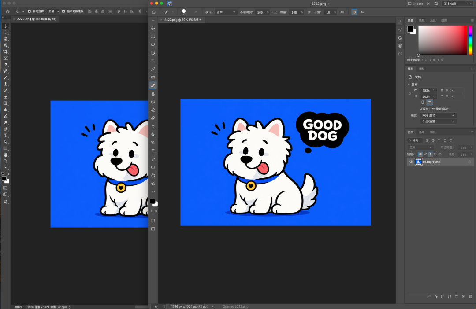Select the Type tool in background window
This screenshot has height=309, width=476.
point(5,136)
